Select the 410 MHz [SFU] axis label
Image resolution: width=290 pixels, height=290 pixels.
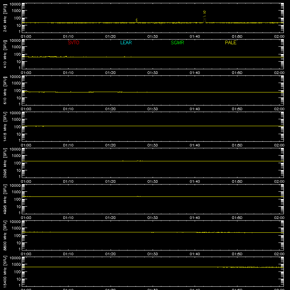click(x=5, y=54)
